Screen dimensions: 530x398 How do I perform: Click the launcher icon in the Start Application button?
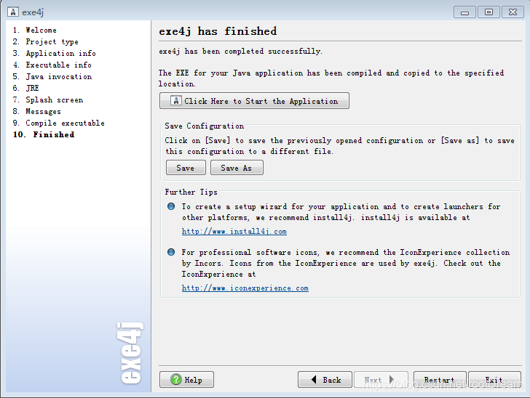point(175,100)
